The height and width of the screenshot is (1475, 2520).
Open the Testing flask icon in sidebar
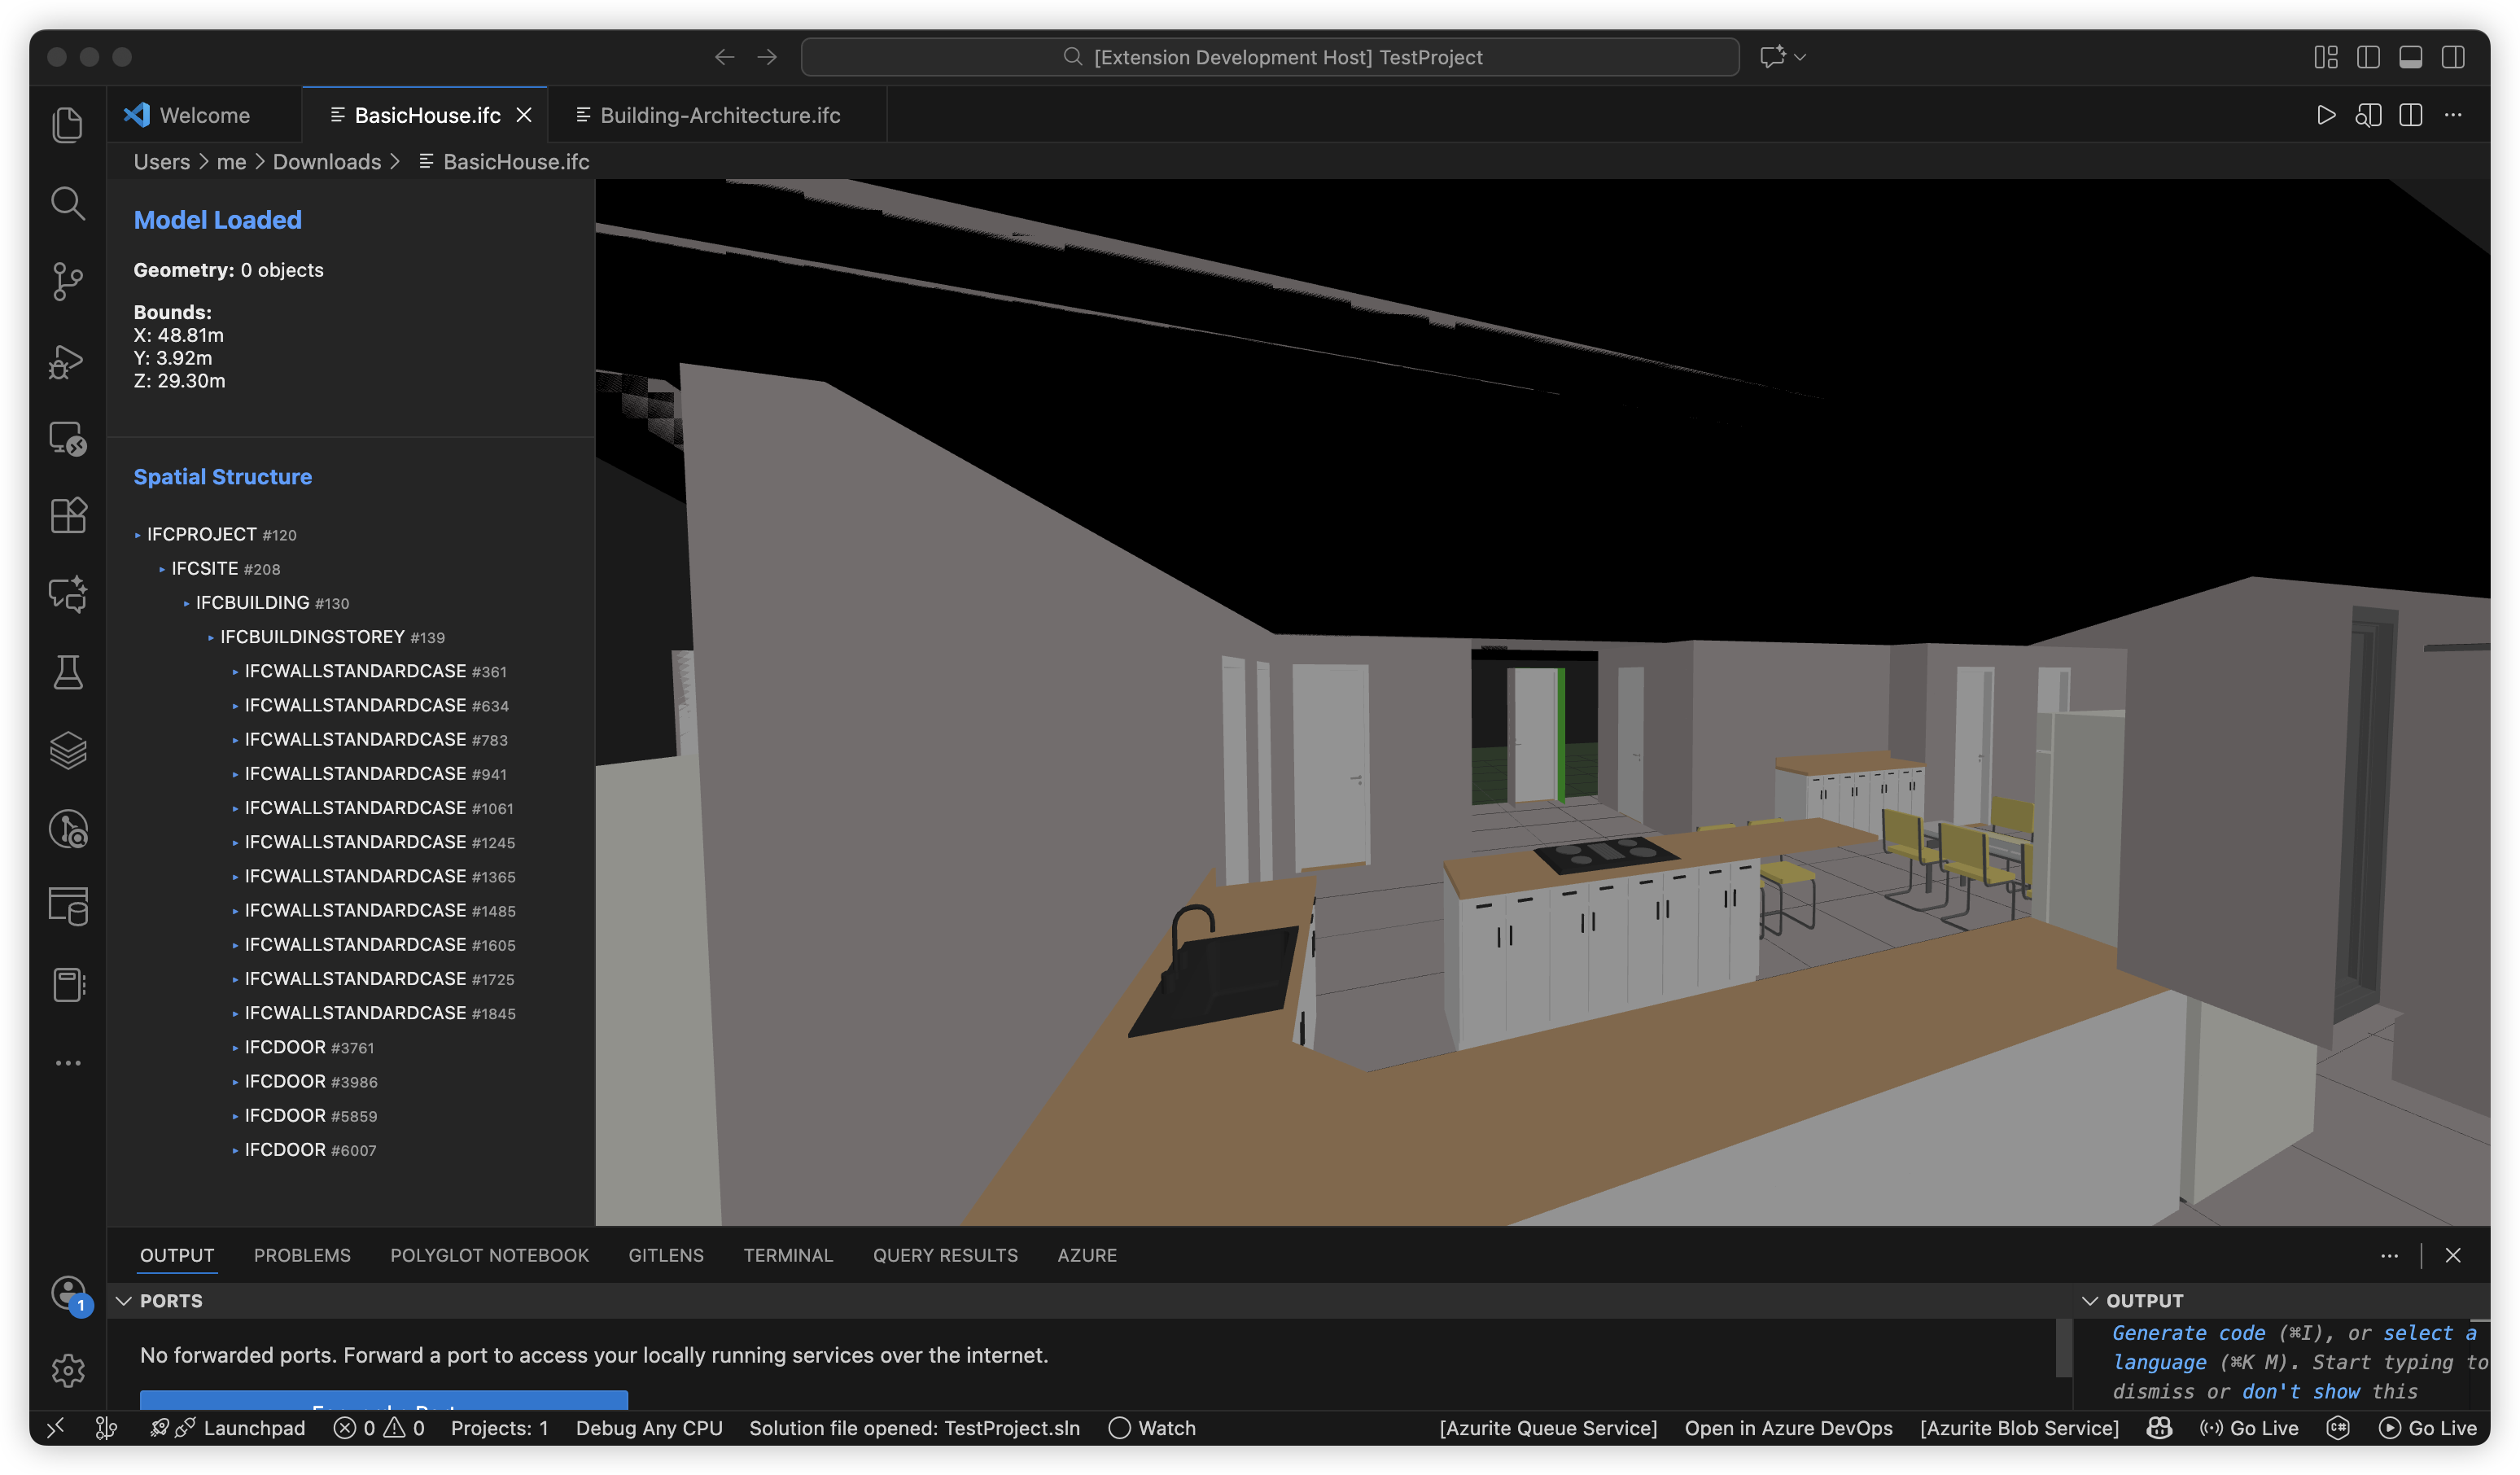pos(67,672)
